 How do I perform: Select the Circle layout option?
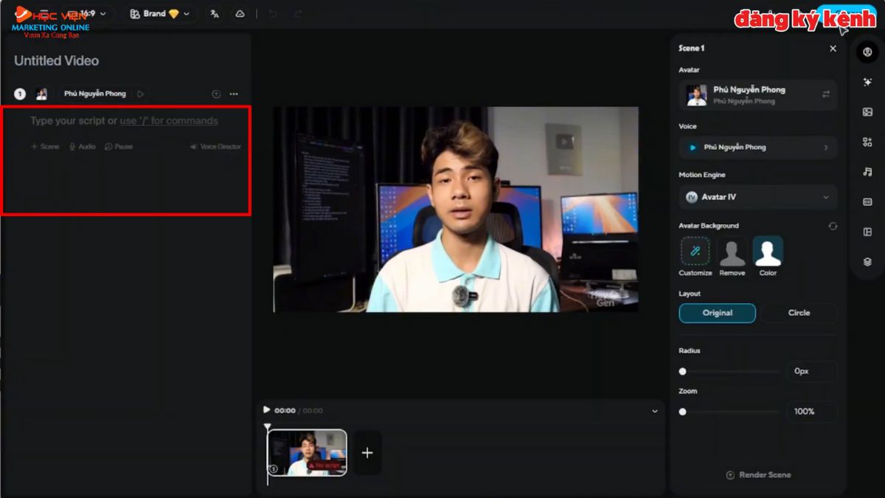799,313
